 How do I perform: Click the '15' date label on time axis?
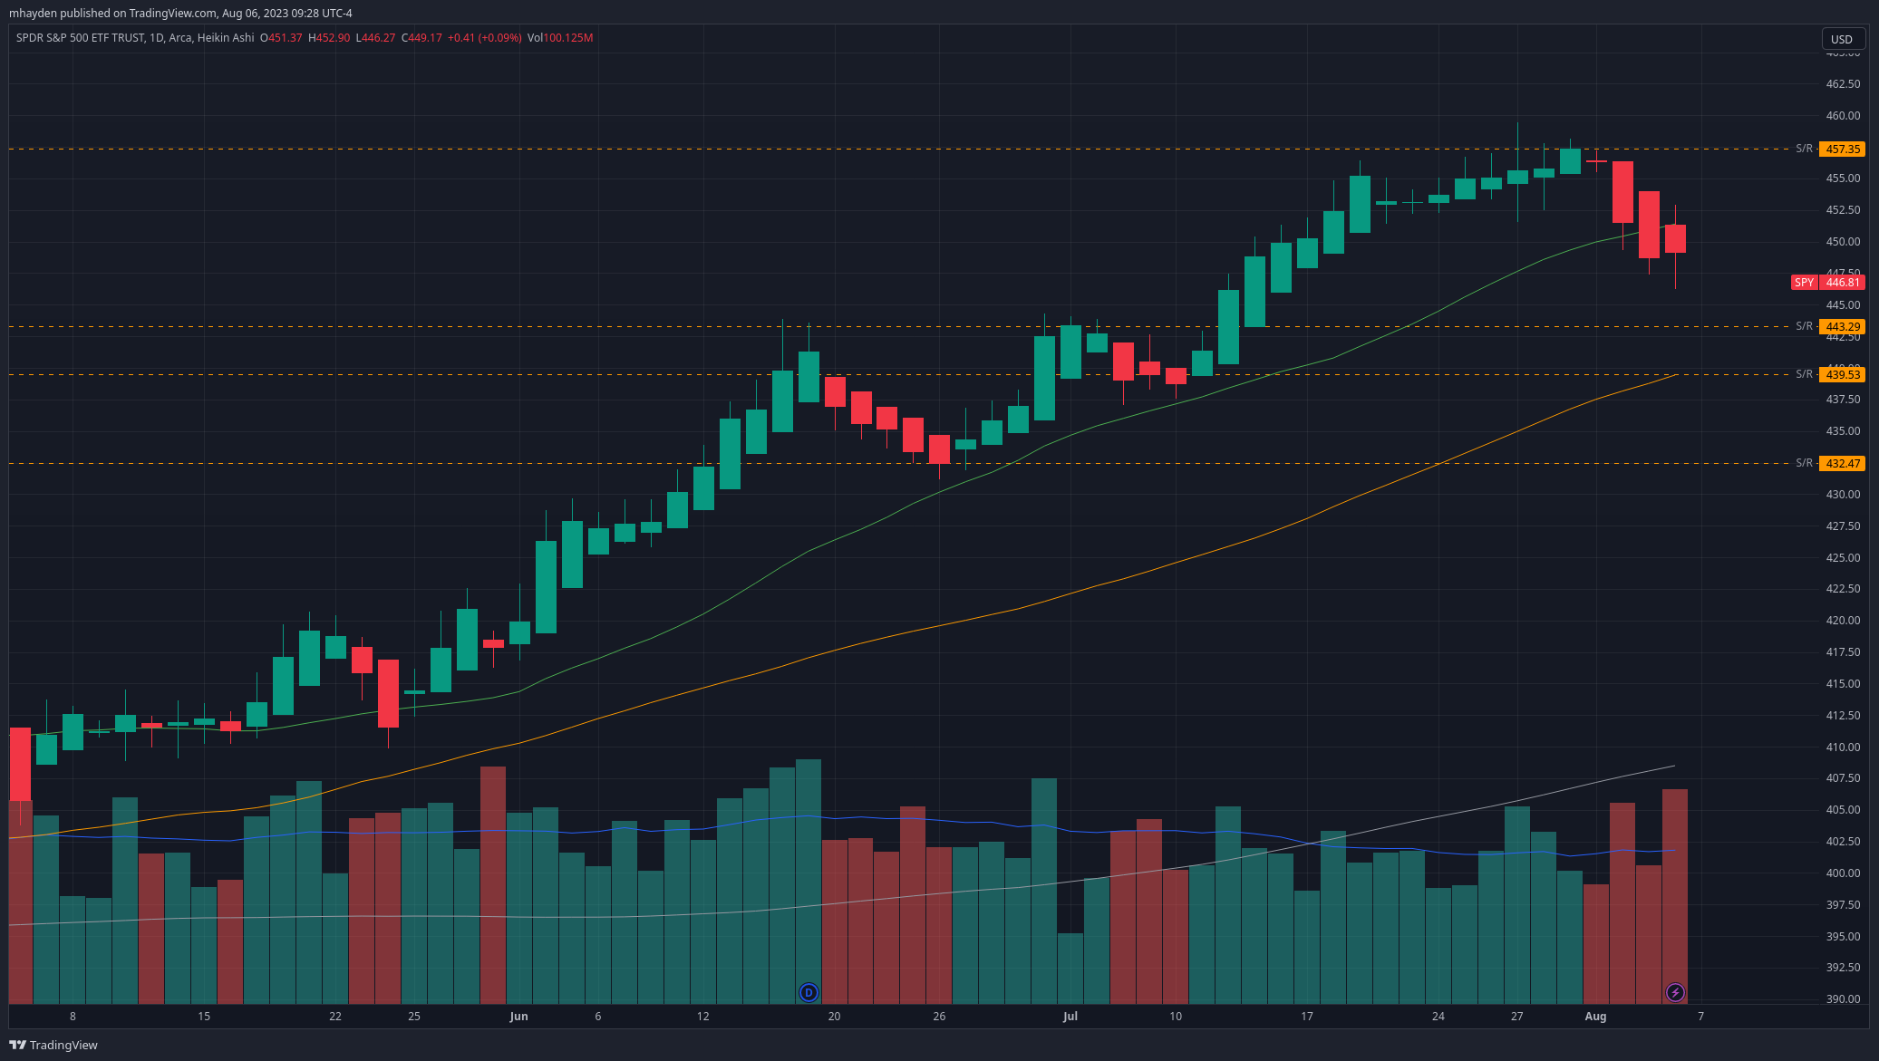204,1017
